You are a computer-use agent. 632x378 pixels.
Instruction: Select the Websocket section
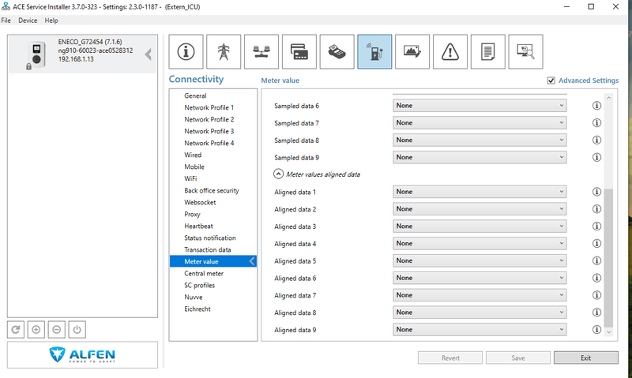[x=200, y=202]
